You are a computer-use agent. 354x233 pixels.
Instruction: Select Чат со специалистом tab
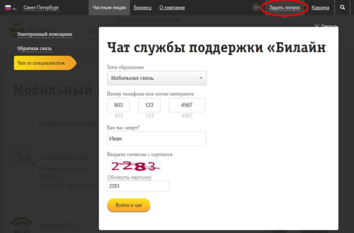click(x=45, y=63)
